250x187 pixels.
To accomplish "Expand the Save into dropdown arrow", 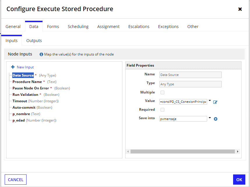I will click(x=210, y=118).
